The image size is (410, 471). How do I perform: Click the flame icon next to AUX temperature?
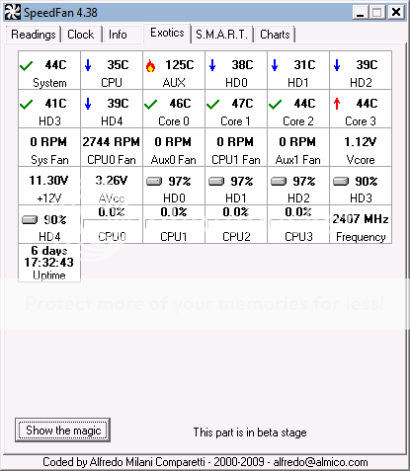(x=150, y=66)
